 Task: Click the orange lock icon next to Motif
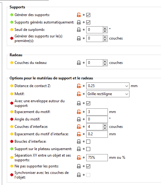pyautogui.click(x=79, y=94)
